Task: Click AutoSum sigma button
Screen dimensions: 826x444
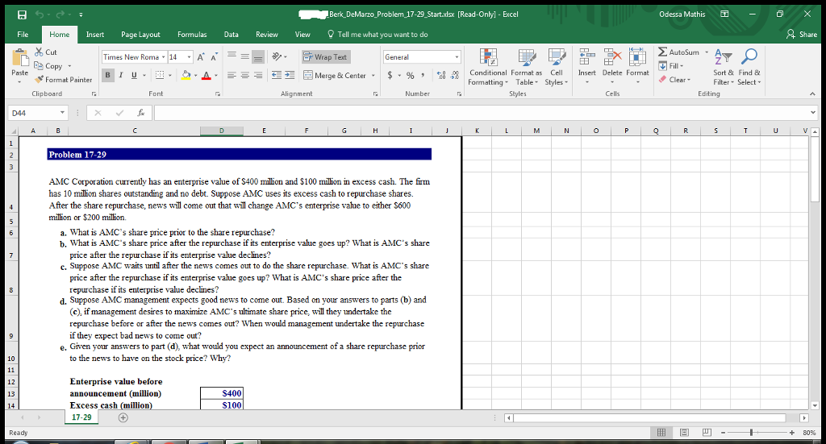Action: click(678, 52)
